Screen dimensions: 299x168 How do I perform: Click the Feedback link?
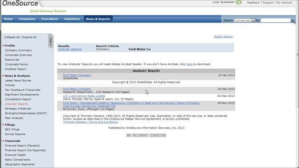pos(253,2)
